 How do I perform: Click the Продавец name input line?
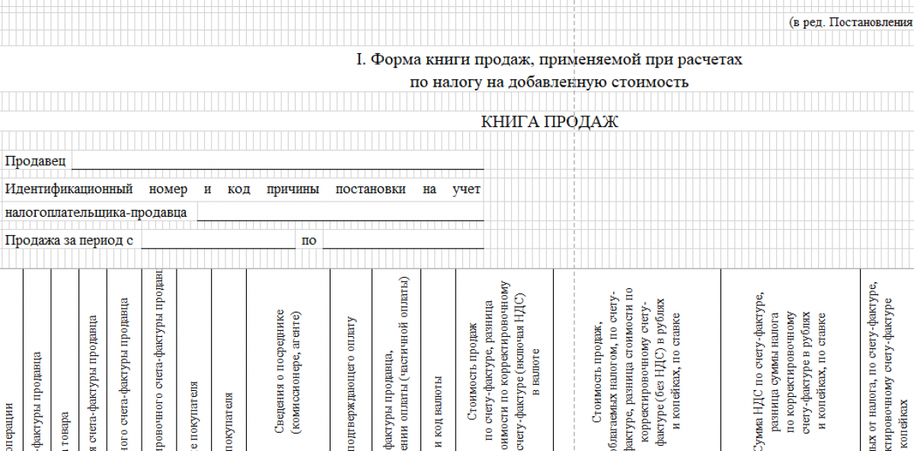(x=278, y=161)
